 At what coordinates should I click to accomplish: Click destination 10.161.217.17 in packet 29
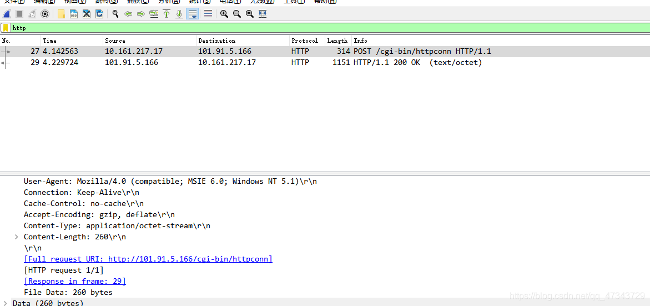(x=227, y=63)
